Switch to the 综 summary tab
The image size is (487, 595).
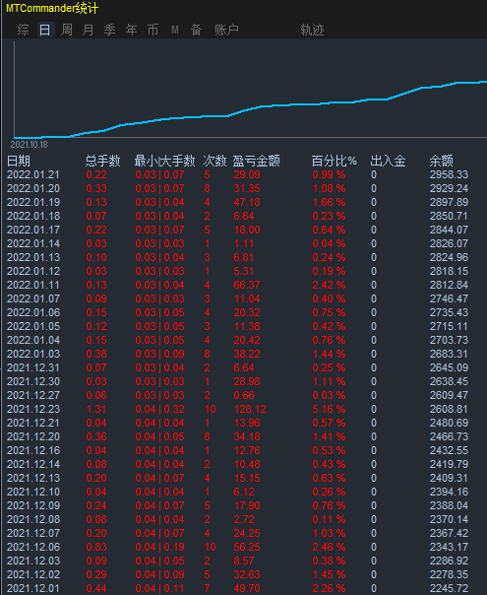23,30
